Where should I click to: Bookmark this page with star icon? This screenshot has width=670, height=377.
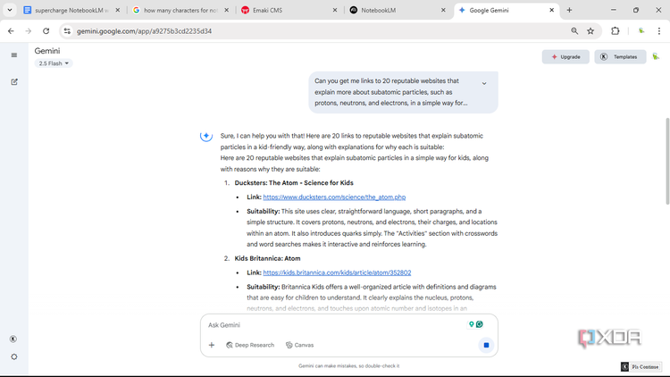pos(590,31)
